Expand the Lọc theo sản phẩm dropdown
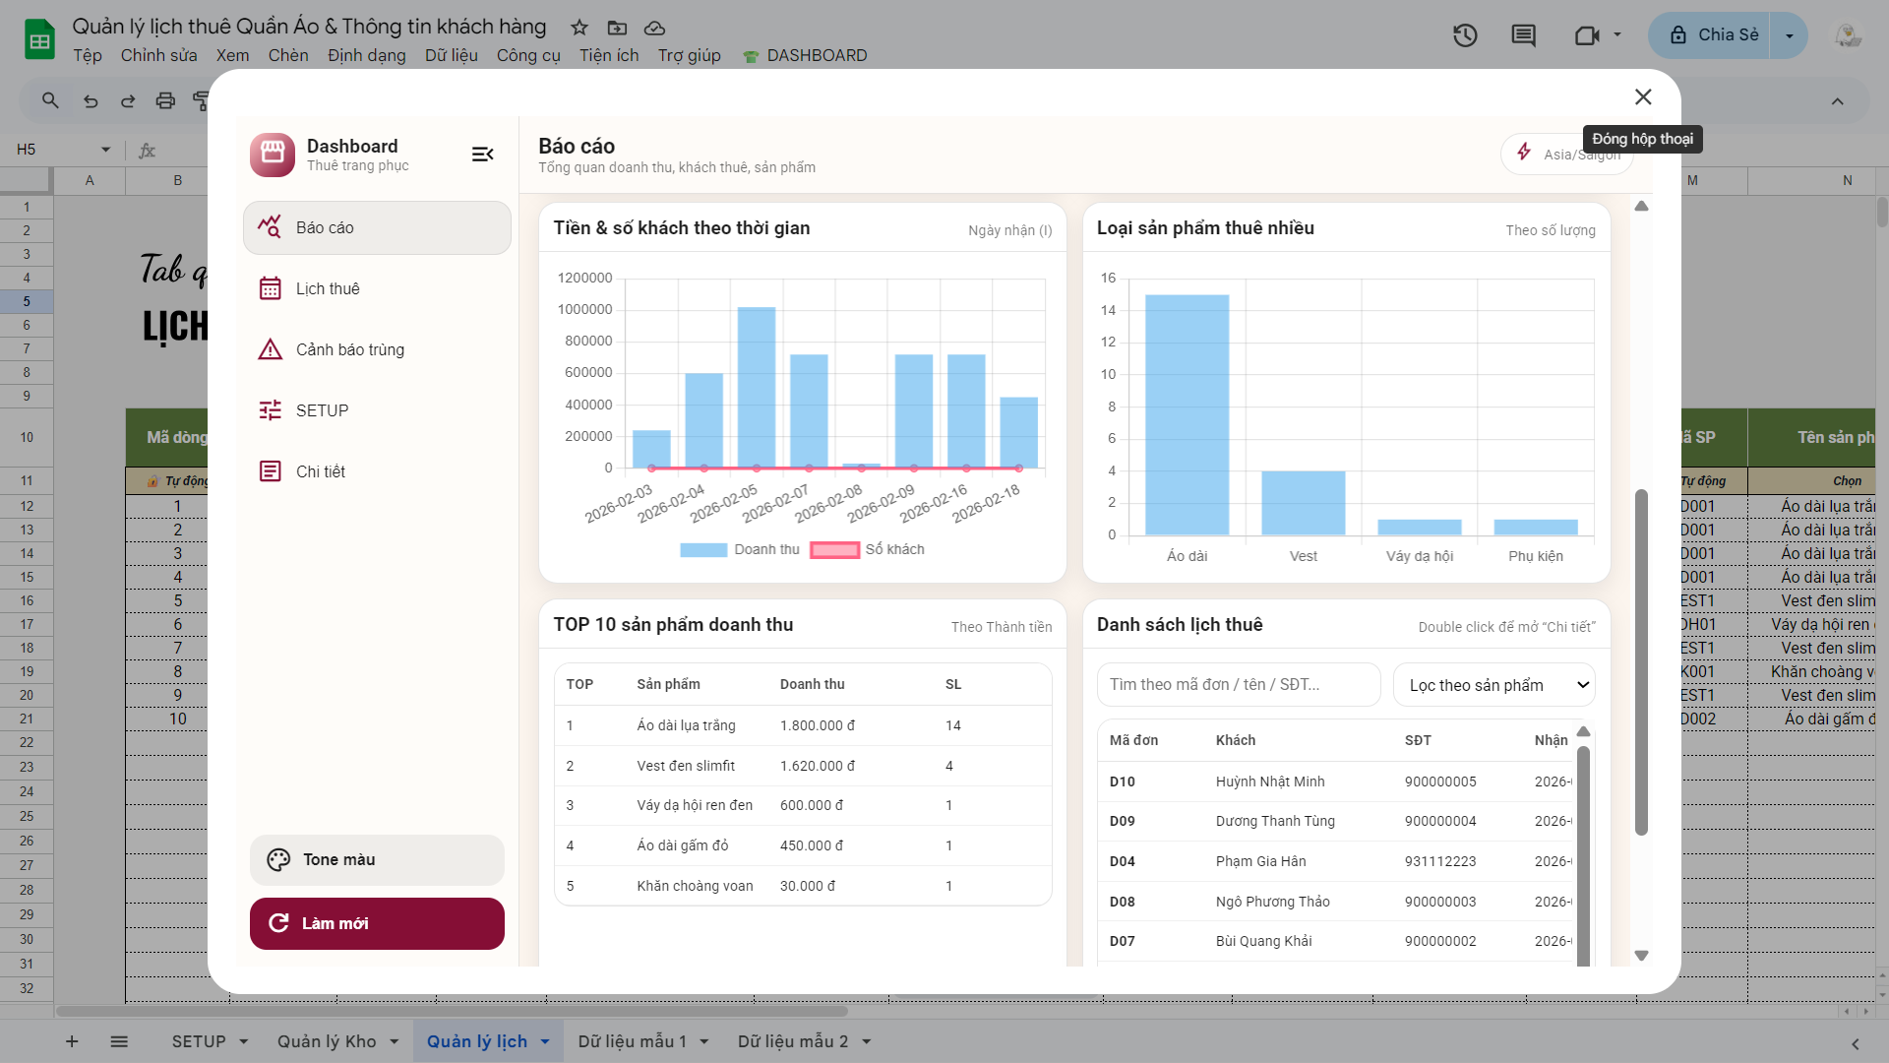 pyautogui.click(x=1493, y=685)
